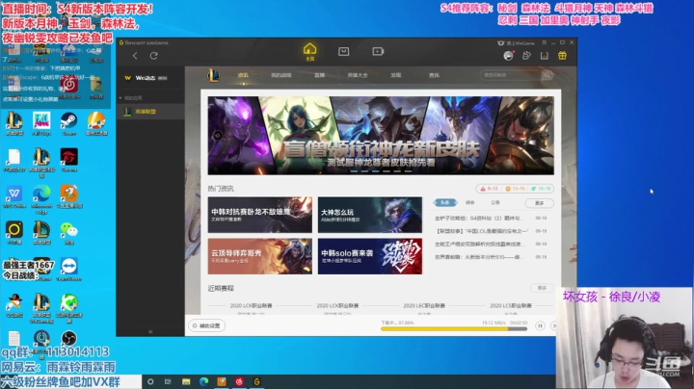Select the 直播 live tab
694x389 pixels.
pyautogui.click(x=319, y=76)
